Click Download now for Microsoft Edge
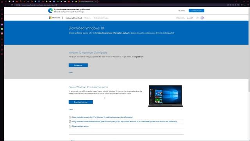Viewport: 250px width, 141px height. click(x=196, y=11)
